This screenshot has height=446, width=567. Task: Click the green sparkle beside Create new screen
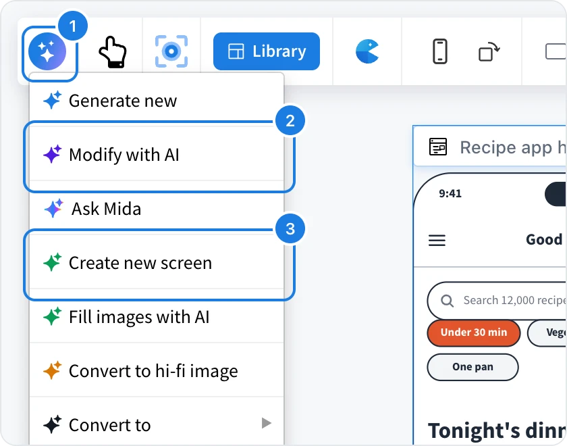53,262
